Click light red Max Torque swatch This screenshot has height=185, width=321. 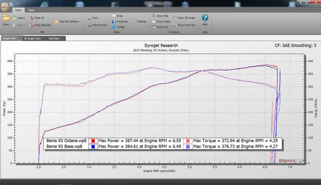point(188,141)
